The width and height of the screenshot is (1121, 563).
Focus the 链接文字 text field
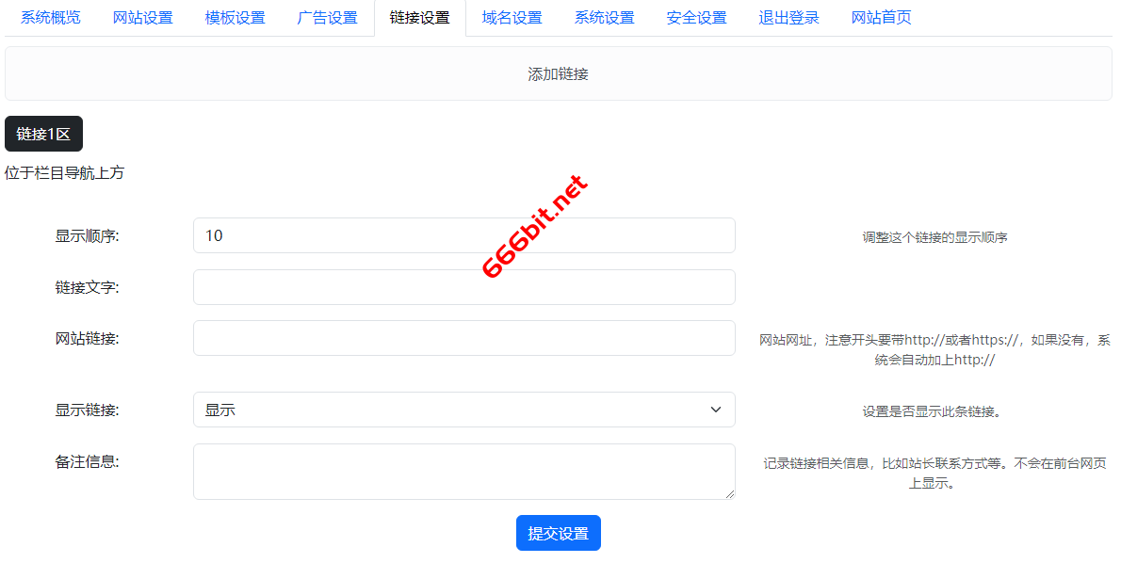463,287
